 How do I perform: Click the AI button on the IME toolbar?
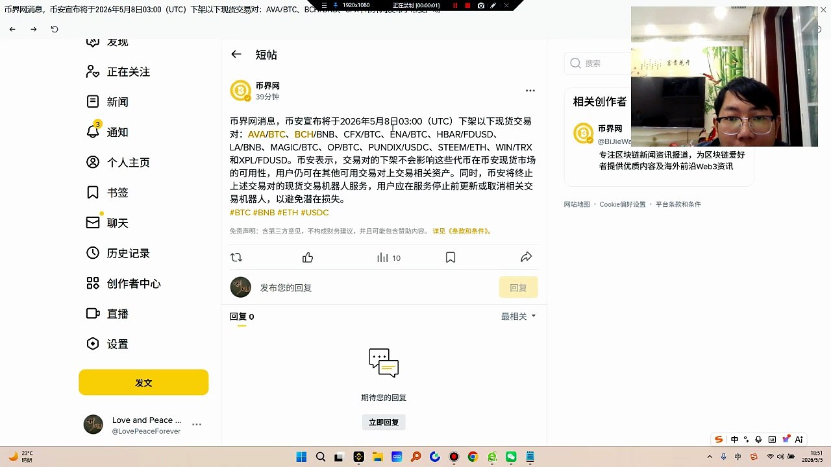799,440
